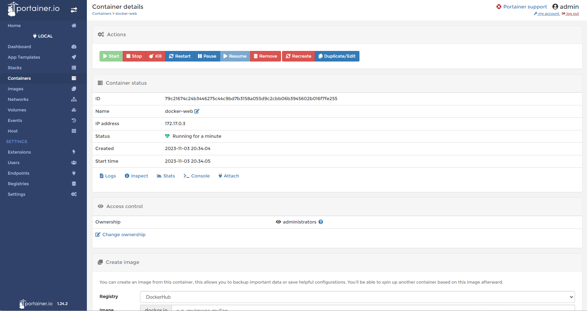Screen dimensions: 587x311
Task: Open container Logs
Action: point(108,176)
